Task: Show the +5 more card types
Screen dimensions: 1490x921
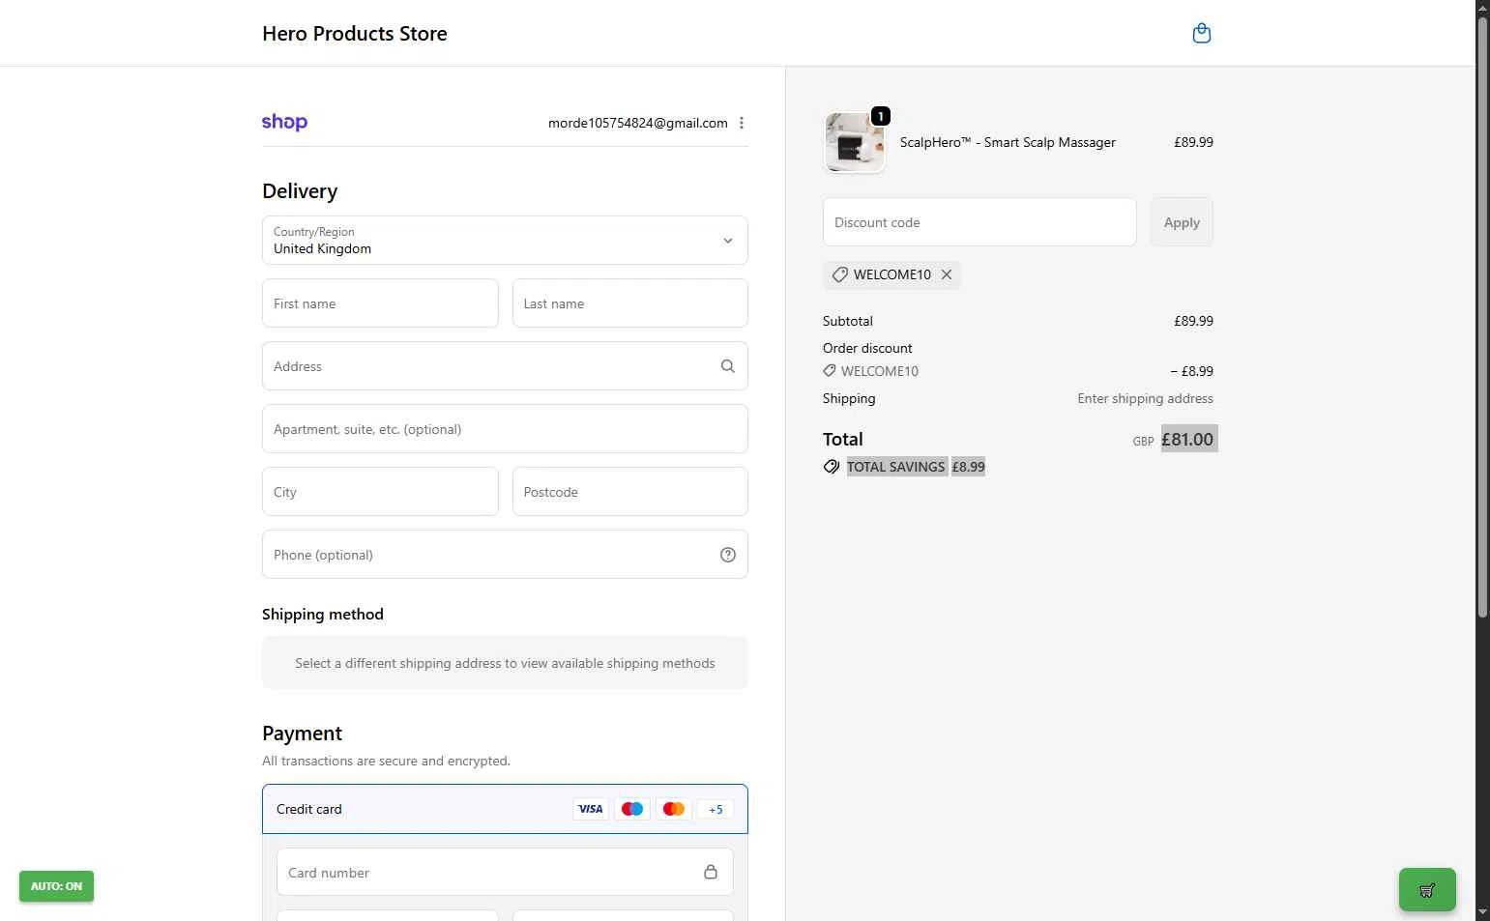Action: click(716, 809)
